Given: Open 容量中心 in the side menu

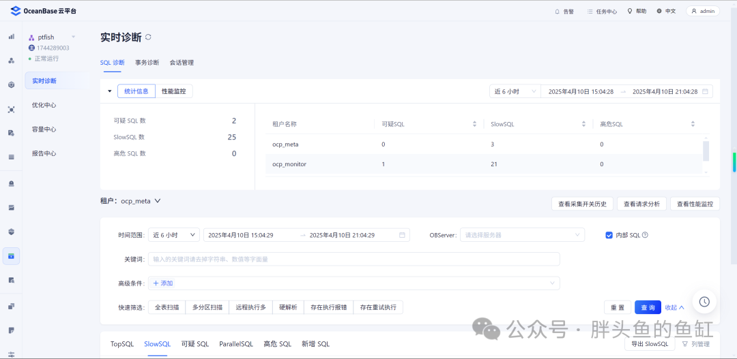Looking at the screenshot, I should click(44, 129).
